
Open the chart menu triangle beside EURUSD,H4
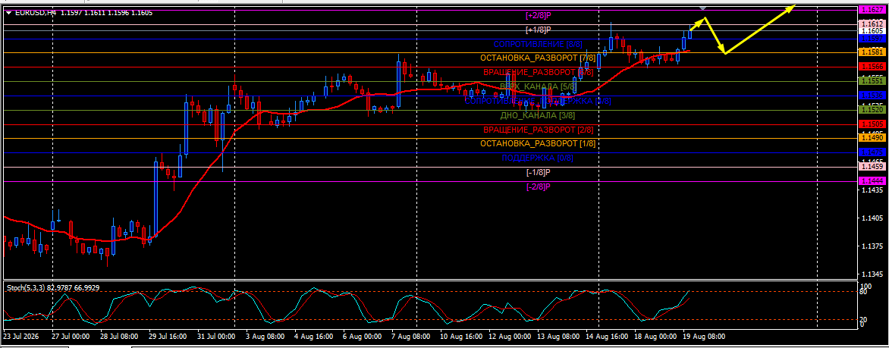point(8,12)
